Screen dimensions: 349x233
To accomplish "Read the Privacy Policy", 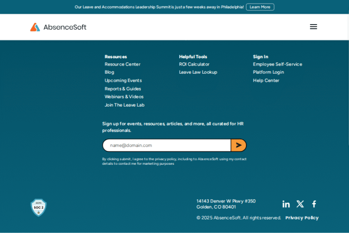I will click(x=302, y=218).
